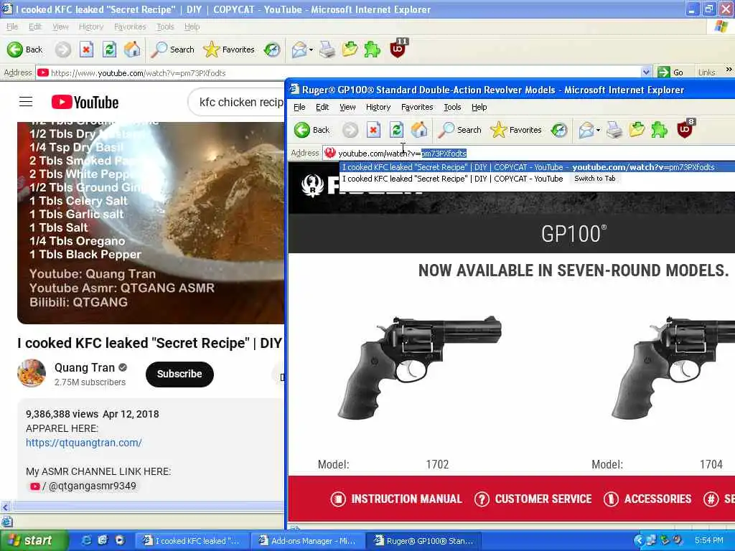Click Stop icon in Ruger window toolbar
Screen dimensions: 735x551
tap(373, 130)
